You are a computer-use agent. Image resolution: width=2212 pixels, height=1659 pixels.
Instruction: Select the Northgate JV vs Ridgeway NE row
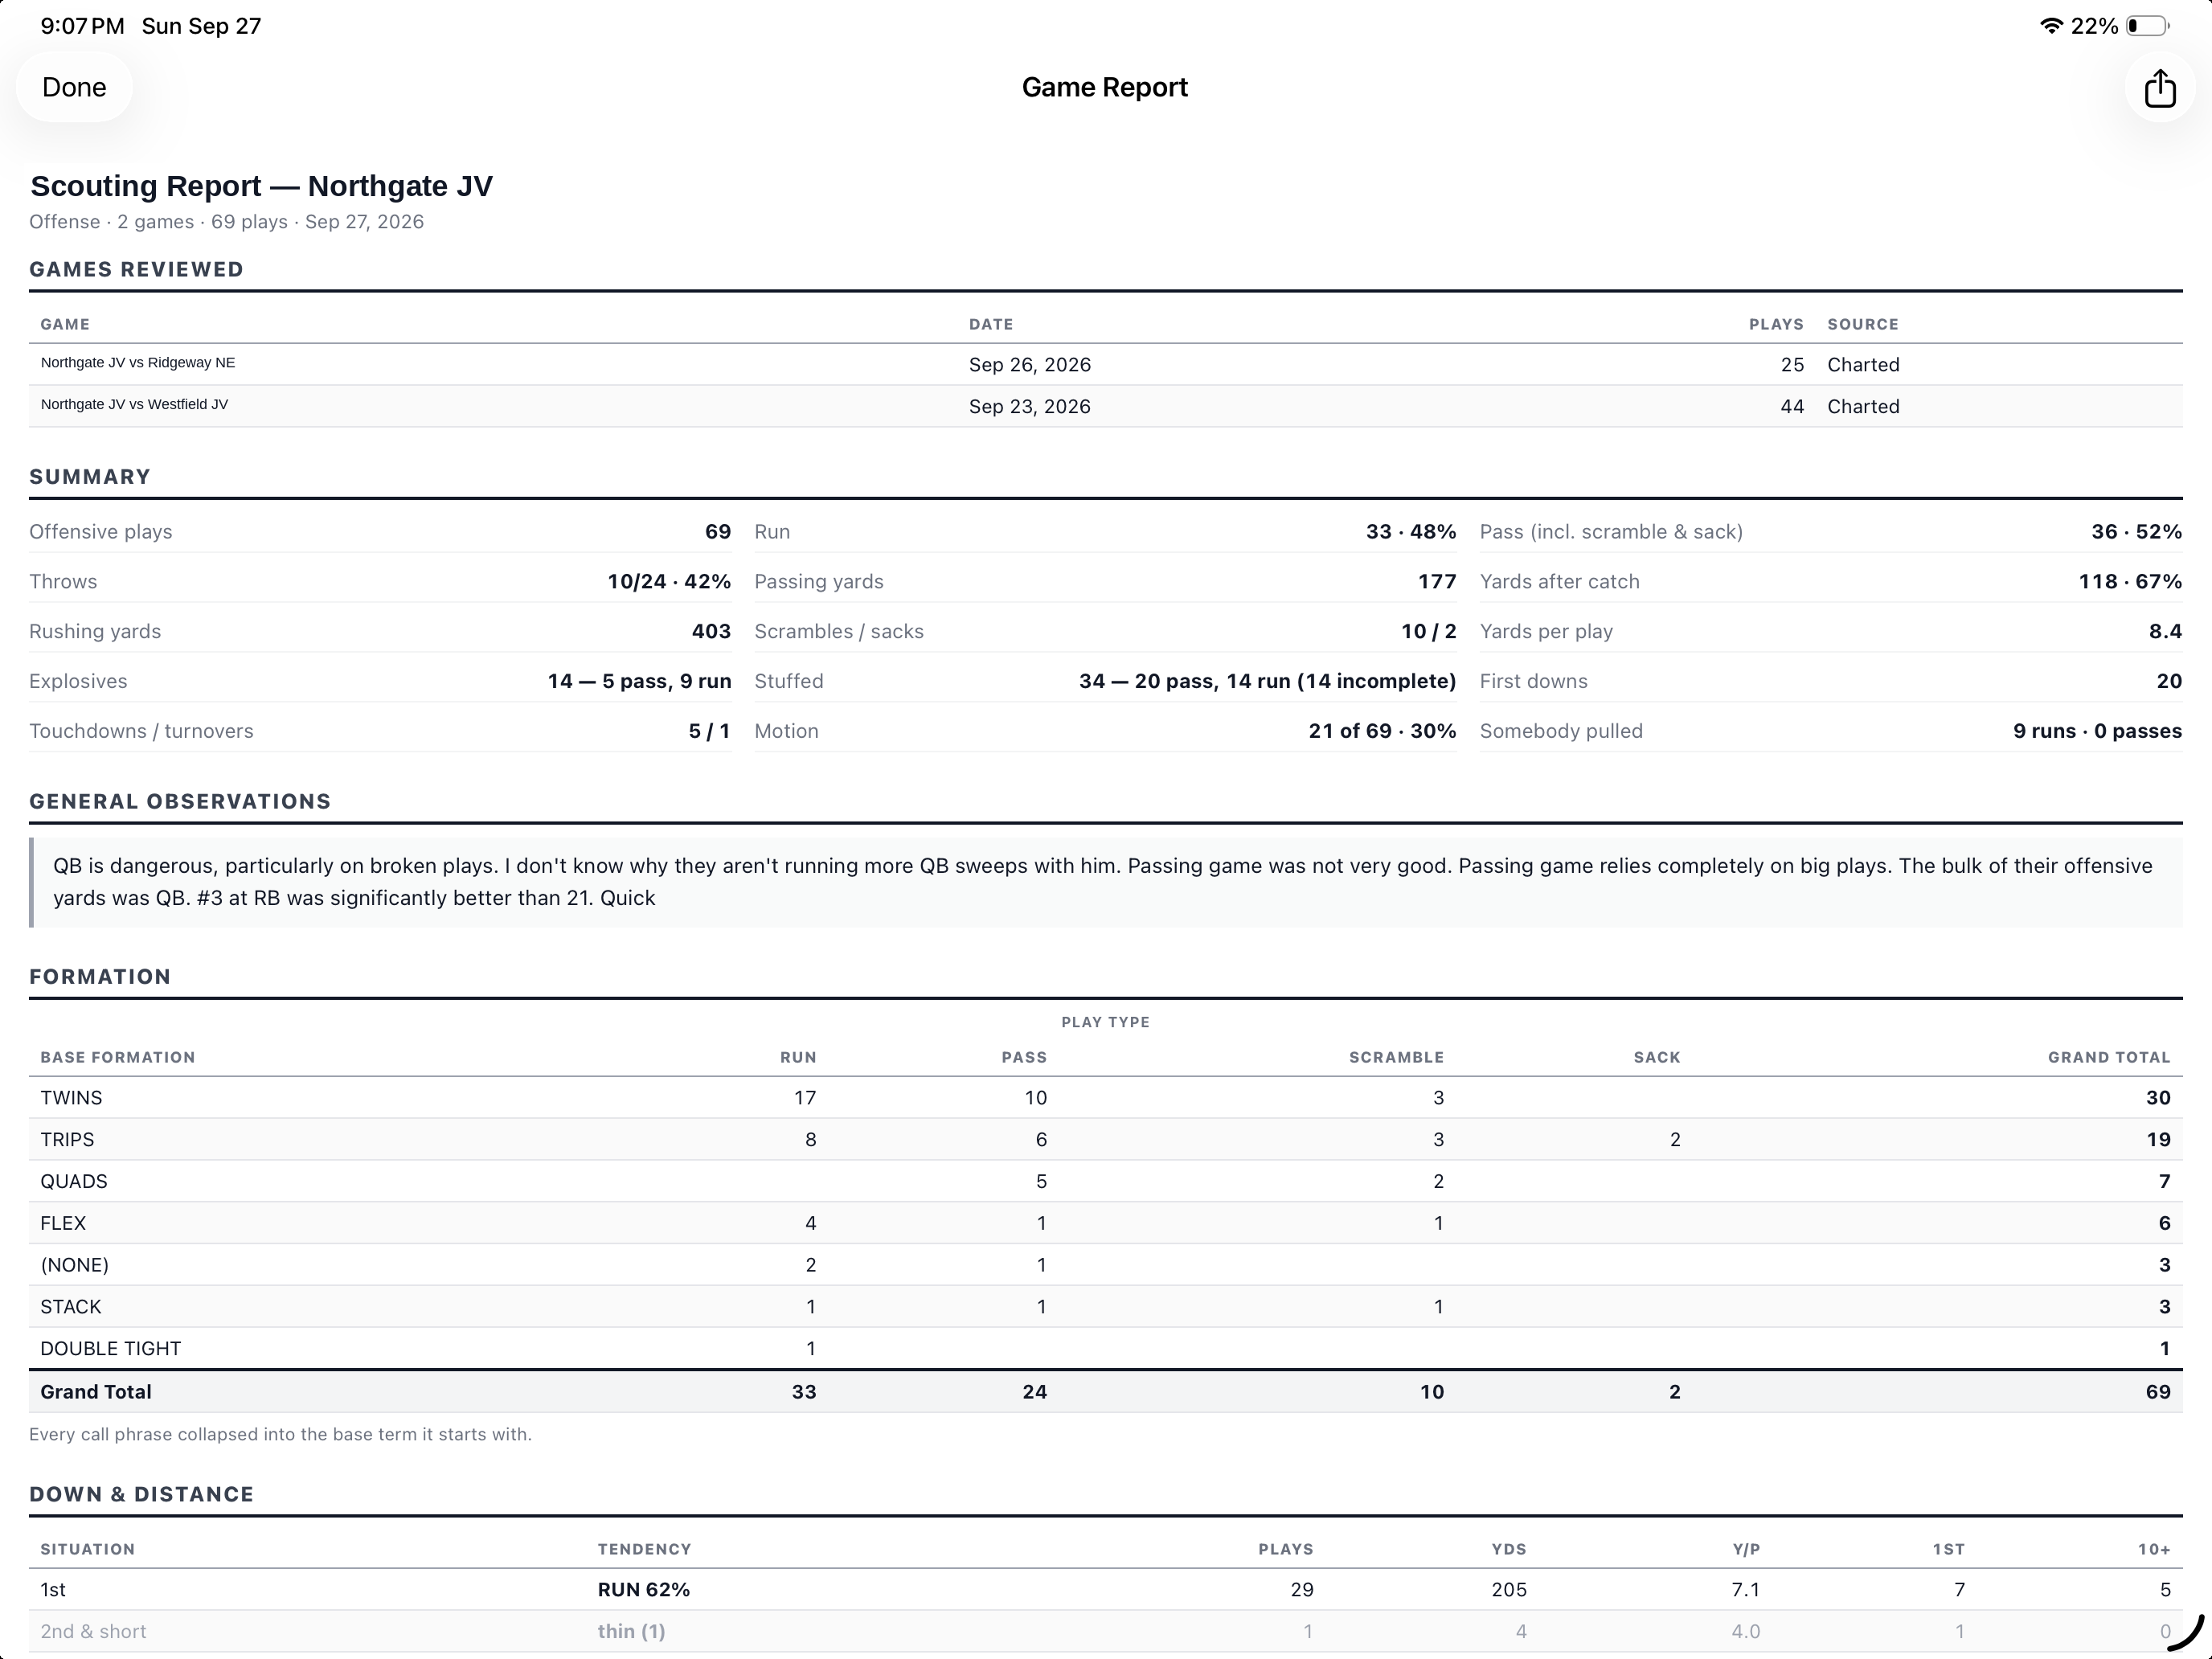1105,364
